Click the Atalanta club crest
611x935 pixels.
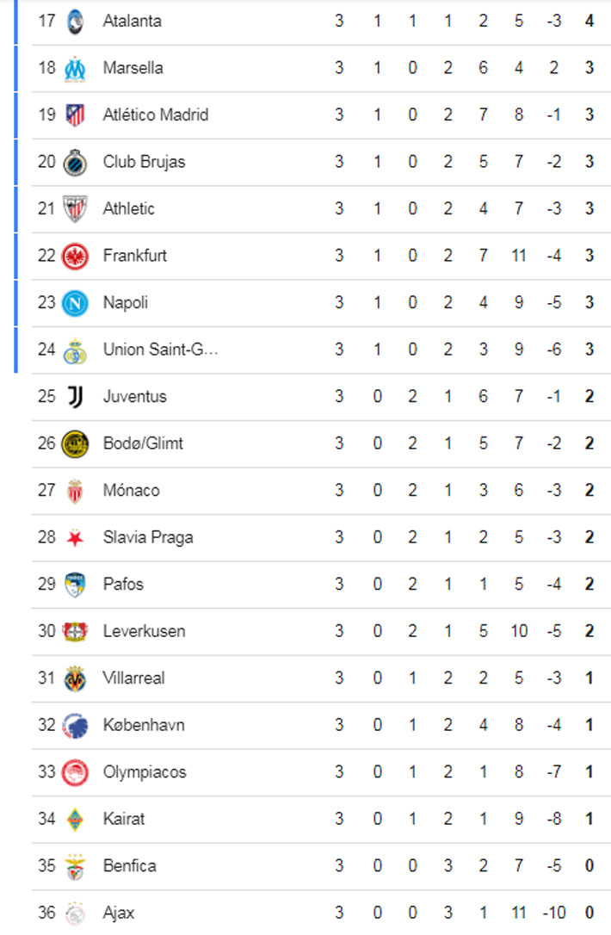[x=76, y=21]
